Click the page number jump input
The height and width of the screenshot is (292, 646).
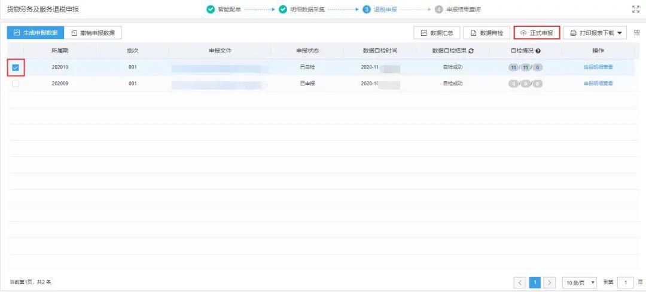pos(626,282)
